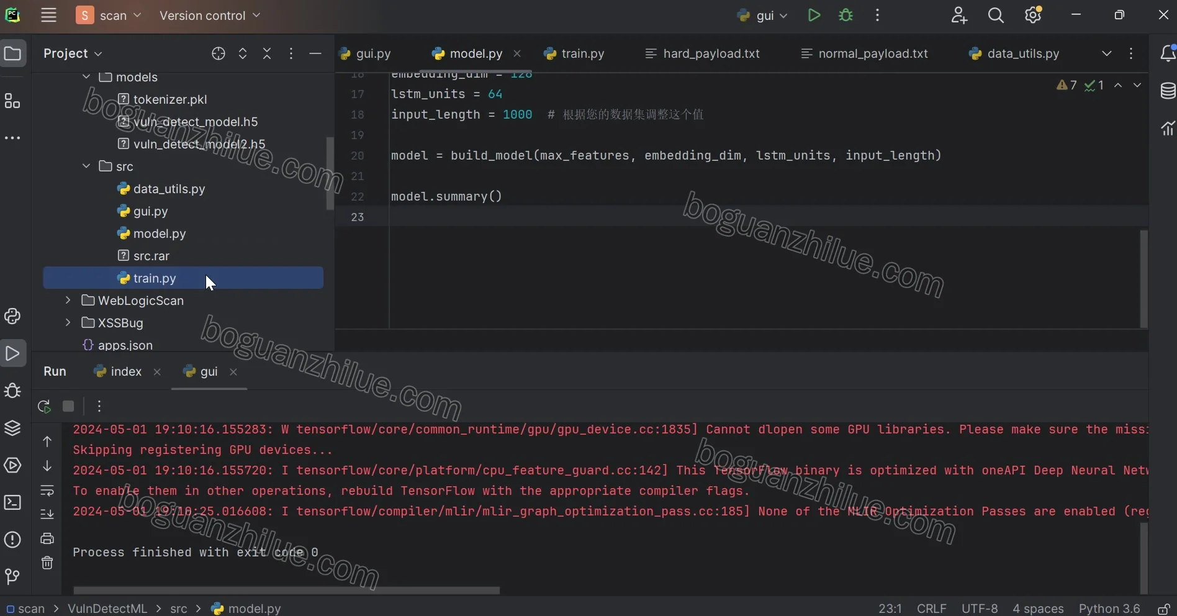The width and height of the screenshot is (1177, 616).
Task: Open Git version control tool window
Action: [12, 577]
